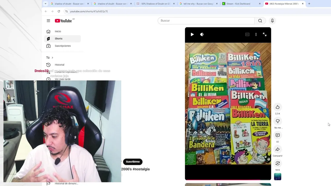This screenshot has height=186, width=331.
Task: Mute the Shorts video volume
Action: point(202,34)
